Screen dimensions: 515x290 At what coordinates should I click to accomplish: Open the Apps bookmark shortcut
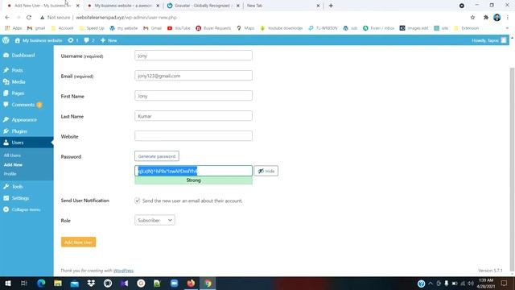pos(14,28)
